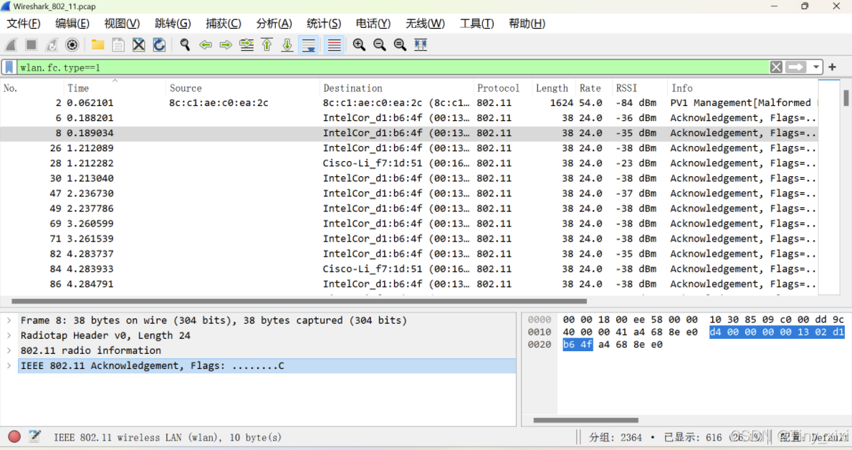This screenshot has width=852, height=450.
Task: Close the capture file with the X icon
Action: (138, 44)
